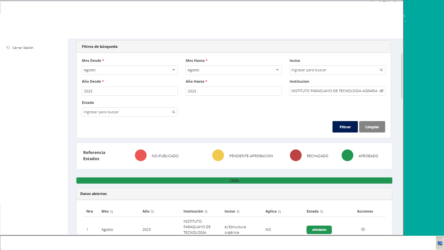The width and height of the screenshot is (444, 250).
Task: Click the magnifier icon in Inciso field
Action: point(381,70)
